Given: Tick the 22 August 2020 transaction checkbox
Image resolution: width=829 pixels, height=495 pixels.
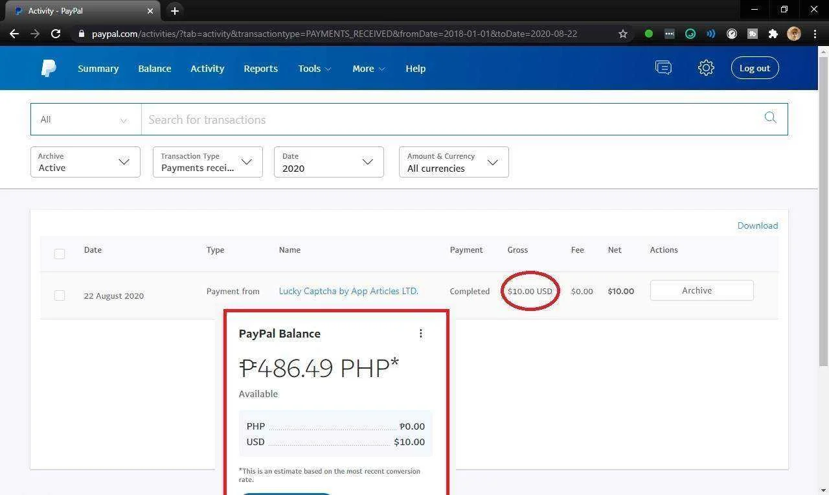Looking at the screenshot, I should pos(60,295).
